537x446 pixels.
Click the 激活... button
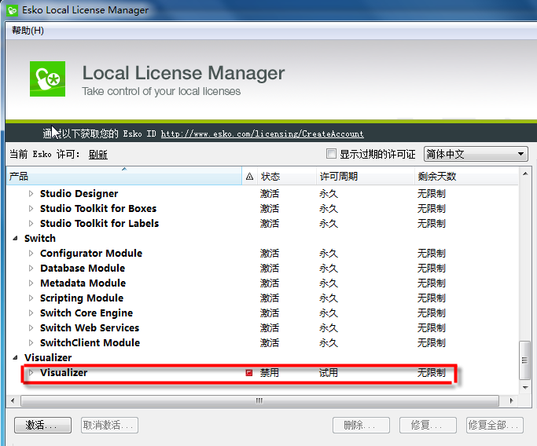click(x=42, y=425)
